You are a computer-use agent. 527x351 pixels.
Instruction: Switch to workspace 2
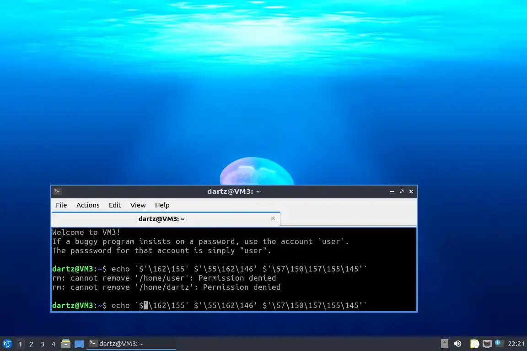point(31,344)
